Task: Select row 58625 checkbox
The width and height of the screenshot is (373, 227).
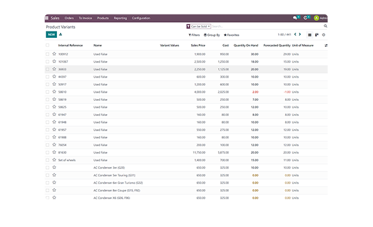Action: pos(47,107)
